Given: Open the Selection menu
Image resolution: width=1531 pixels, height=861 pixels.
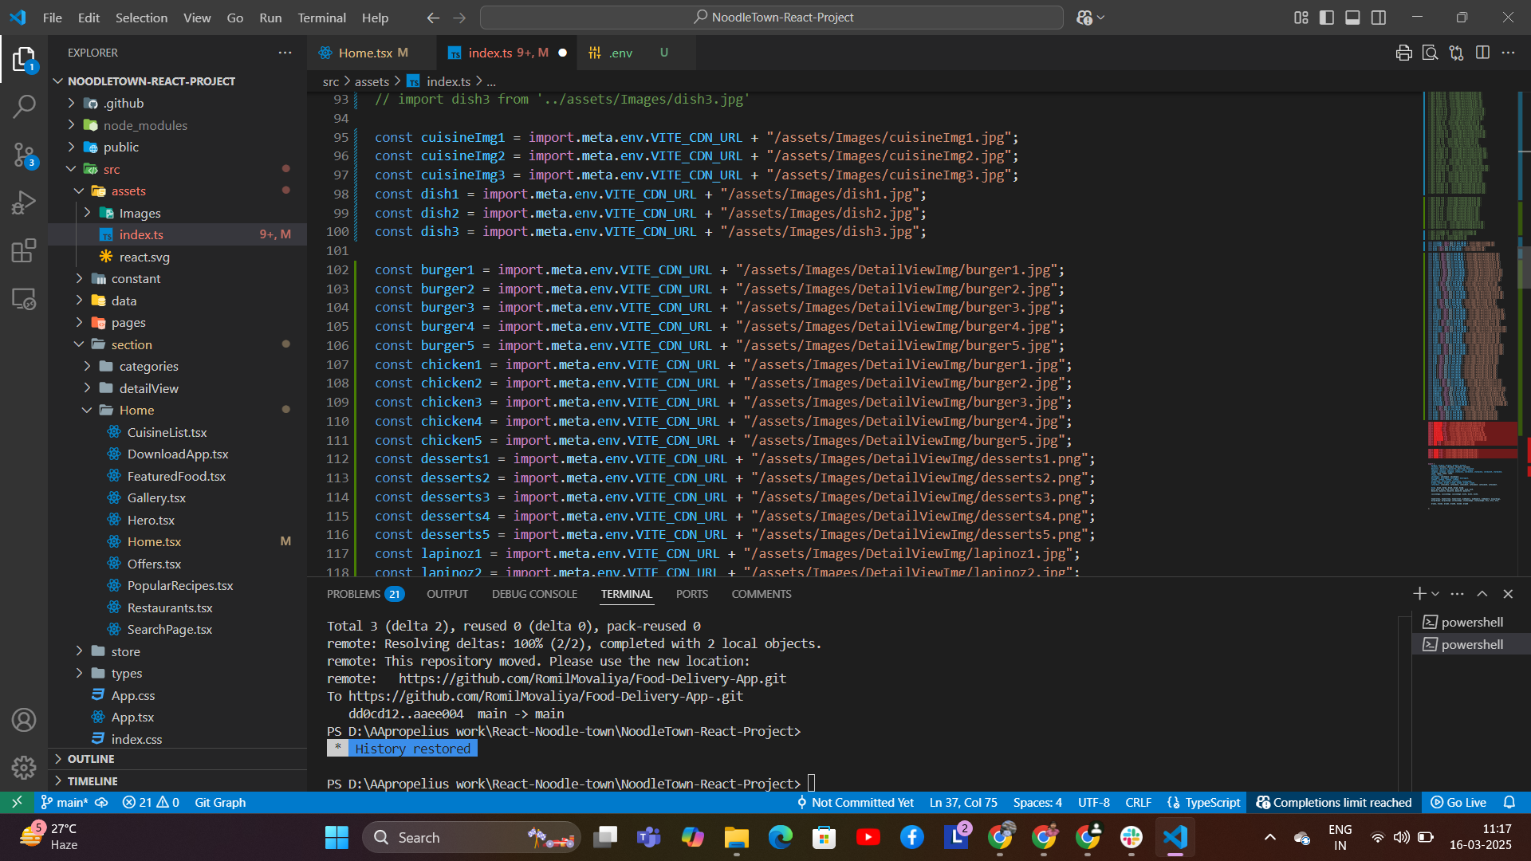Looking at the screenshot, I should click(x=141, y=18).
